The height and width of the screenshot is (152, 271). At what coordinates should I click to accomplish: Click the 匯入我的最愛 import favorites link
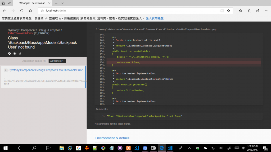point(155,18)
